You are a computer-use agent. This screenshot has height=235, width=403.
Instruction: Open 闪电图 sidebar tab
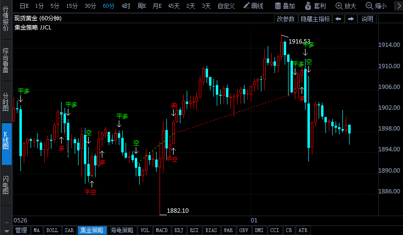point(6,185)
